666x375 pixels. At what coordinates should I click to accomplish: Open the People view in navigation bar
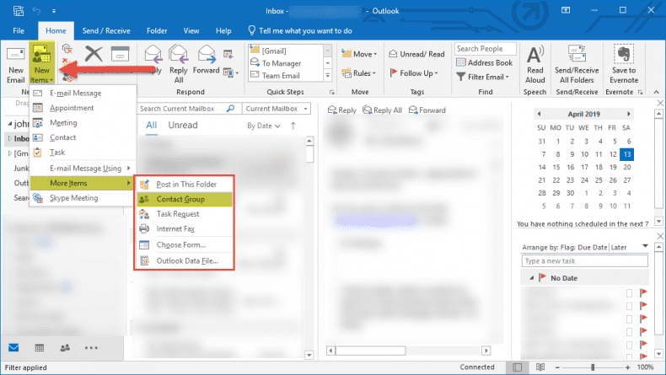point(64,347)
